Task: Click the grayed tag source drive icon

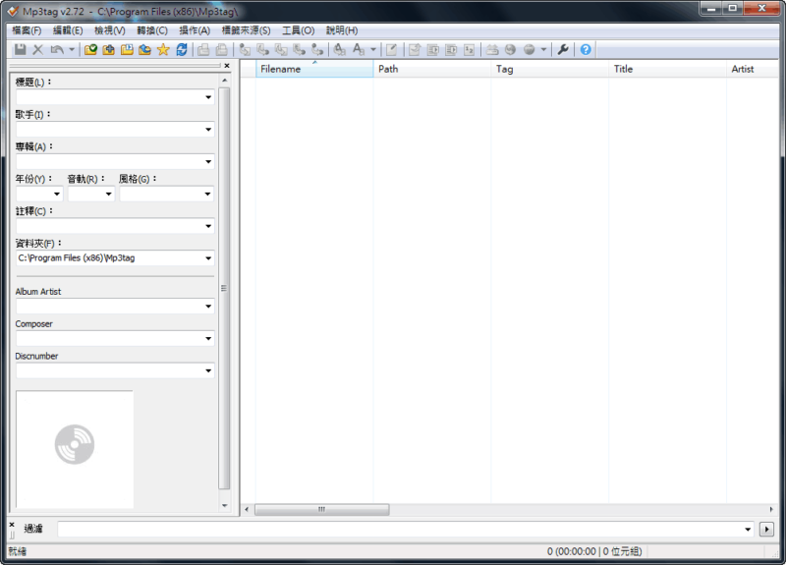Action: point(492,50)
